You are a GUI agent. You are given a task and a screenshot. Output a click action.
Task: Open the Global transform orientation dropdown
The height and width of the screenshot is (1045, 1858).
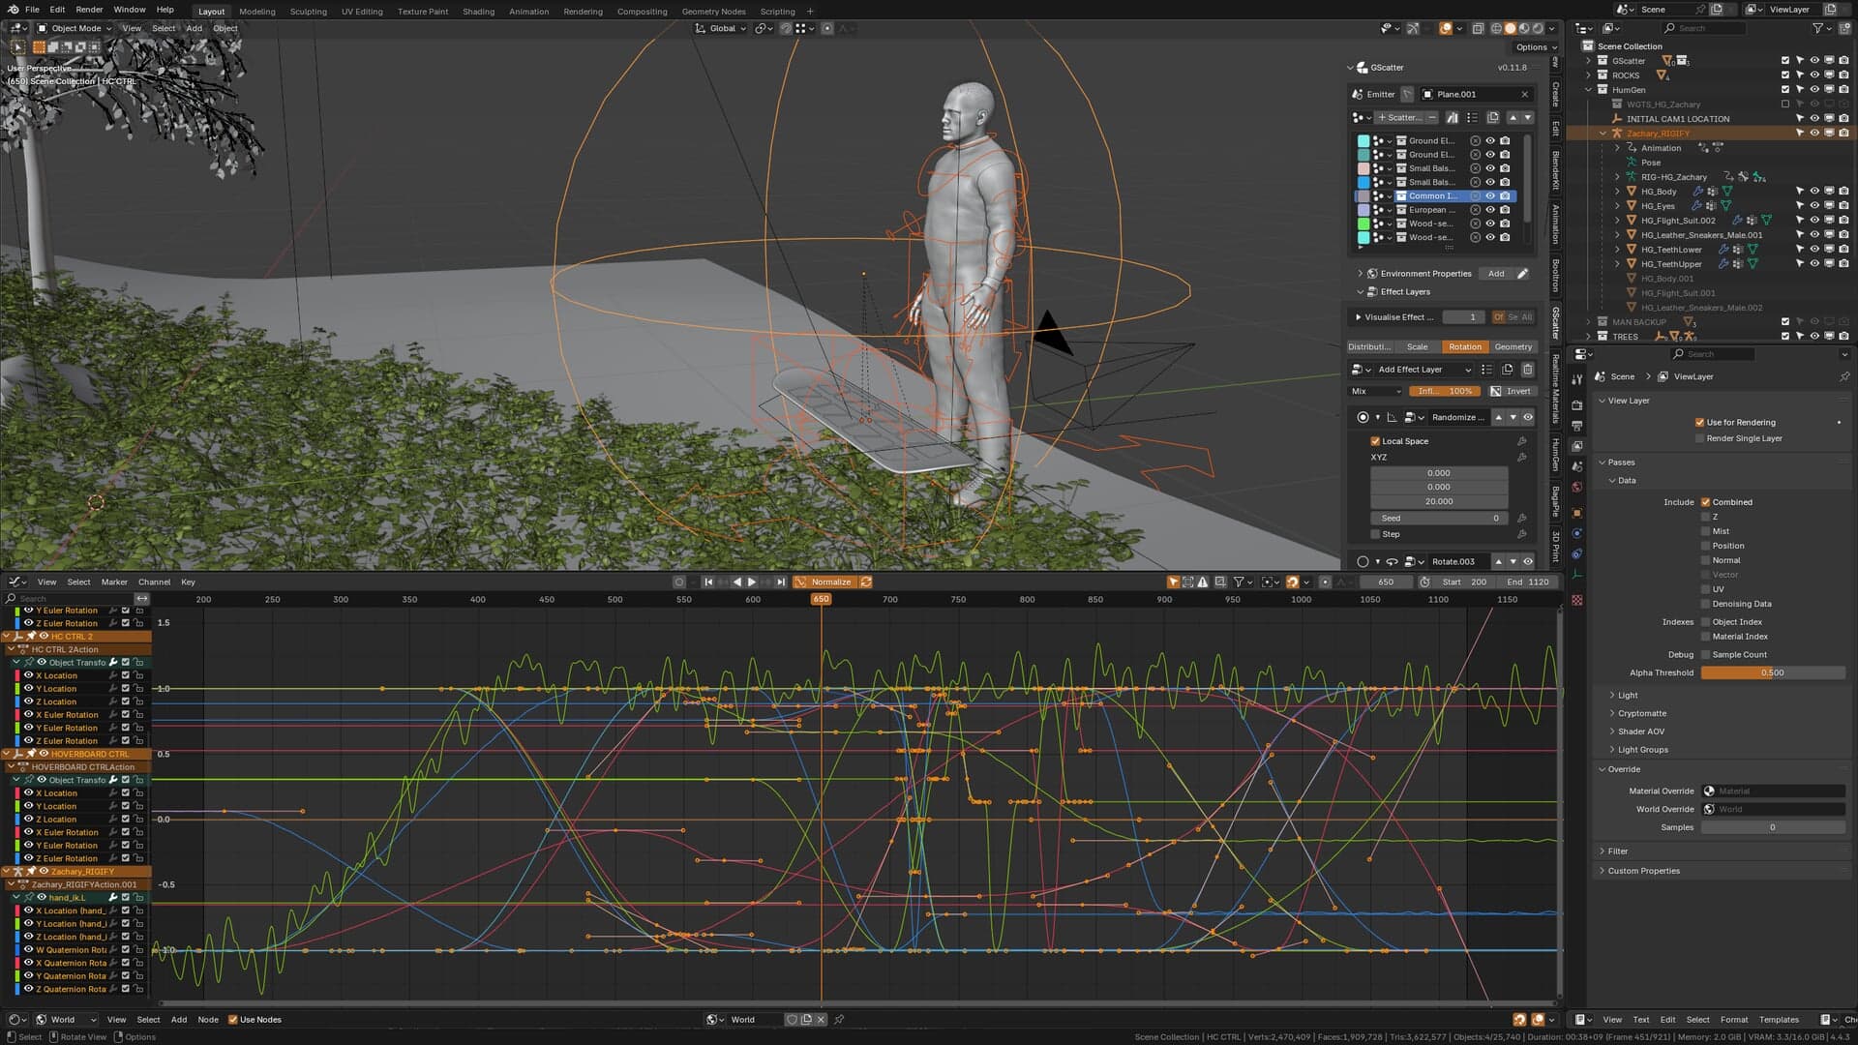point(721,28)
